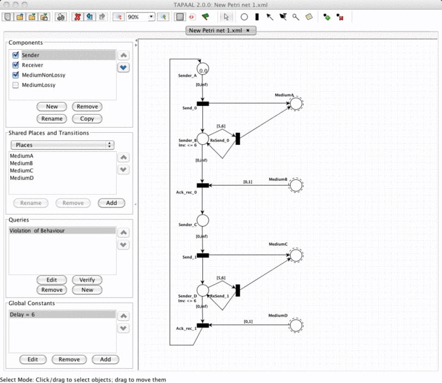Screen dimensions: 442x383
Task: Select the Place (circle) drawing tool
Action: [244, 17]
